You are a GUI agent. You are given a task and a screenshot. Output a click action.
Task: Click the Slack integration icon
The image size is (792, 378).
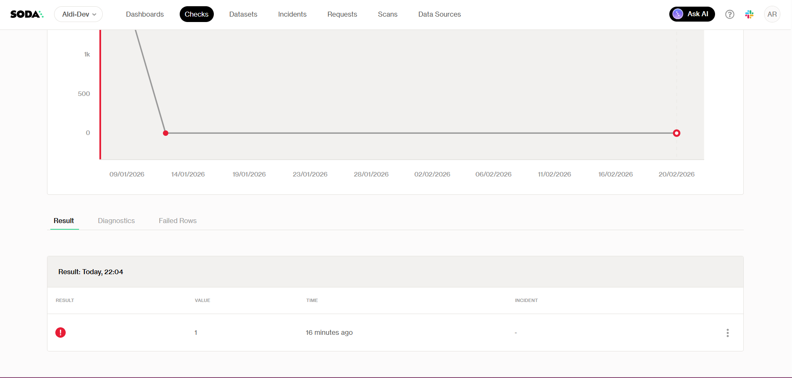[x=749, y=15]
